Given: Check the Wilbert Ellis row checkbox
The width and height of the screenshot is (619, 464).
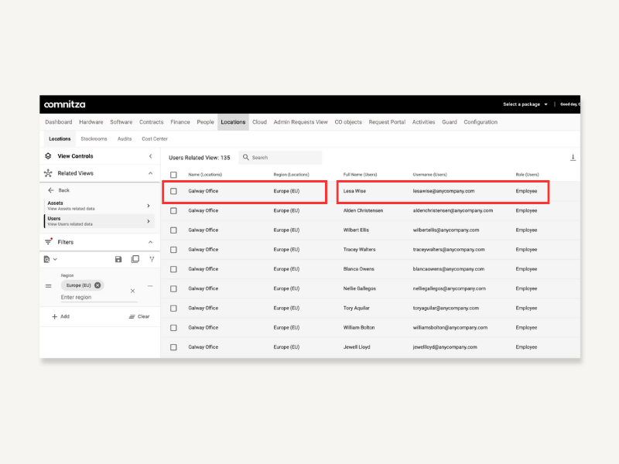Looking at the screenshot, I should [x=173, y=230].
